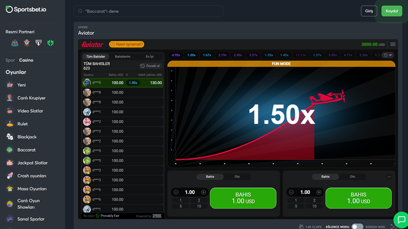Open the third partner shield crest
Viewport: 408px width, 229px height.
(39, 43)
